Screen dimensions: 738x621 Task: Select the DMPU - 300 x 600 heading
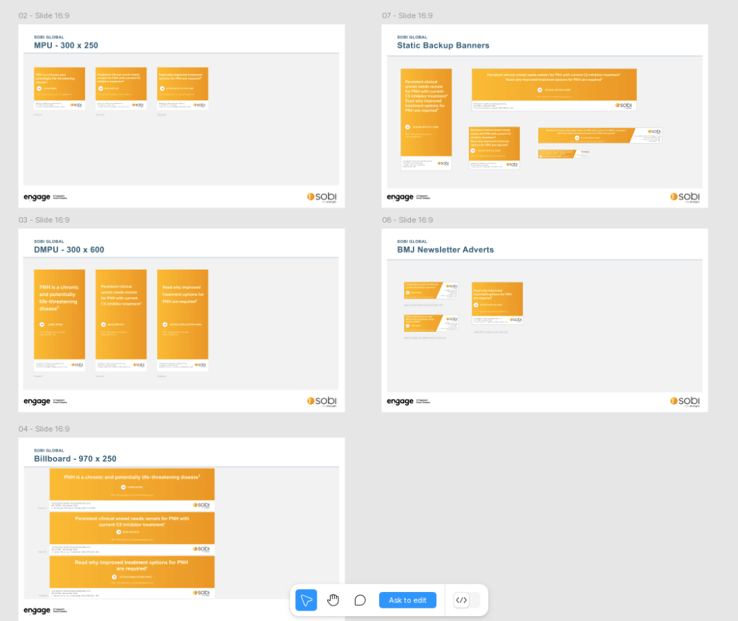click(x=69, y=250)
